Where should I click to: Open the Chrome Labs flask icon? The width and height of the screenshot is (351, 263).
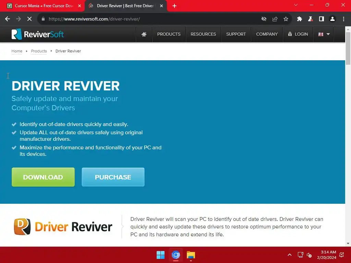[x=310, y=19]
